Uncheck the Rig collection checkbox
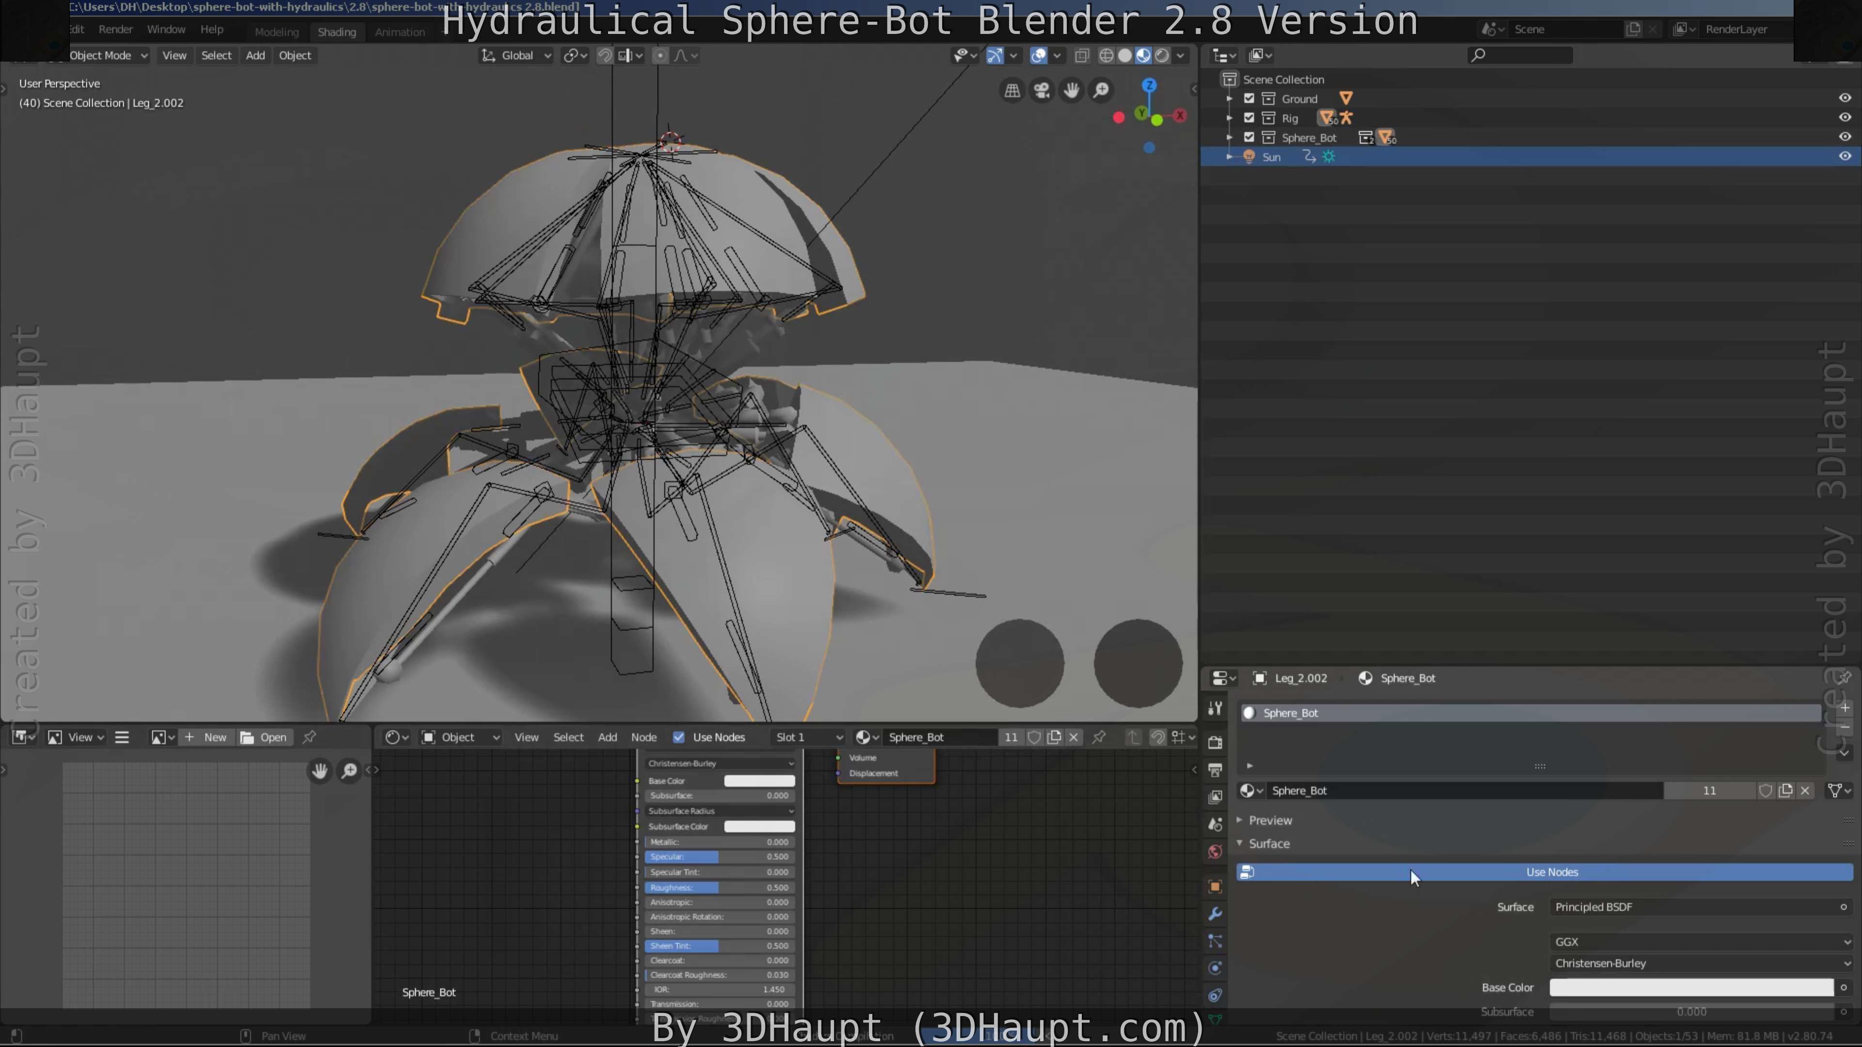 pos(1249,118)
